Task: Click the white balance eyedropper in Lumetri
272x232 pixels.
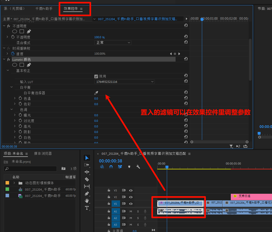Action: (x=96, y=93)
